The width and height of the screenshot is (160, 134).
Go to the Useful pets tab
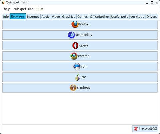click(120, 17)
